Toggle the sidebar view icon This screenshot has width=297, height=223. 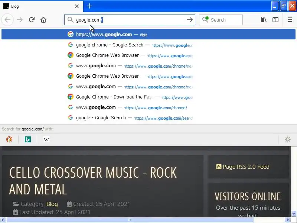click(275, 20)
